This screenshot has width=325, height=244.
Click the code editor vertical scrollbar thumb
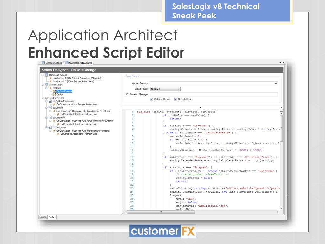pyautogui.click(x=282, y=128)
